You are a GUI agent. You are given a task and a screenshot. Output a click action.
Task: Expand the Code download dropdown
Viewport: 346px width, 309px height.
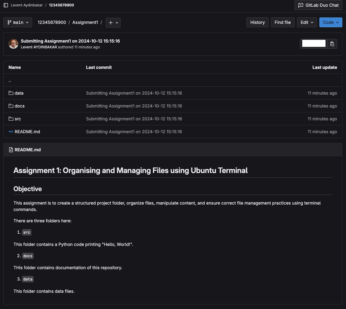tap(330, 22)
